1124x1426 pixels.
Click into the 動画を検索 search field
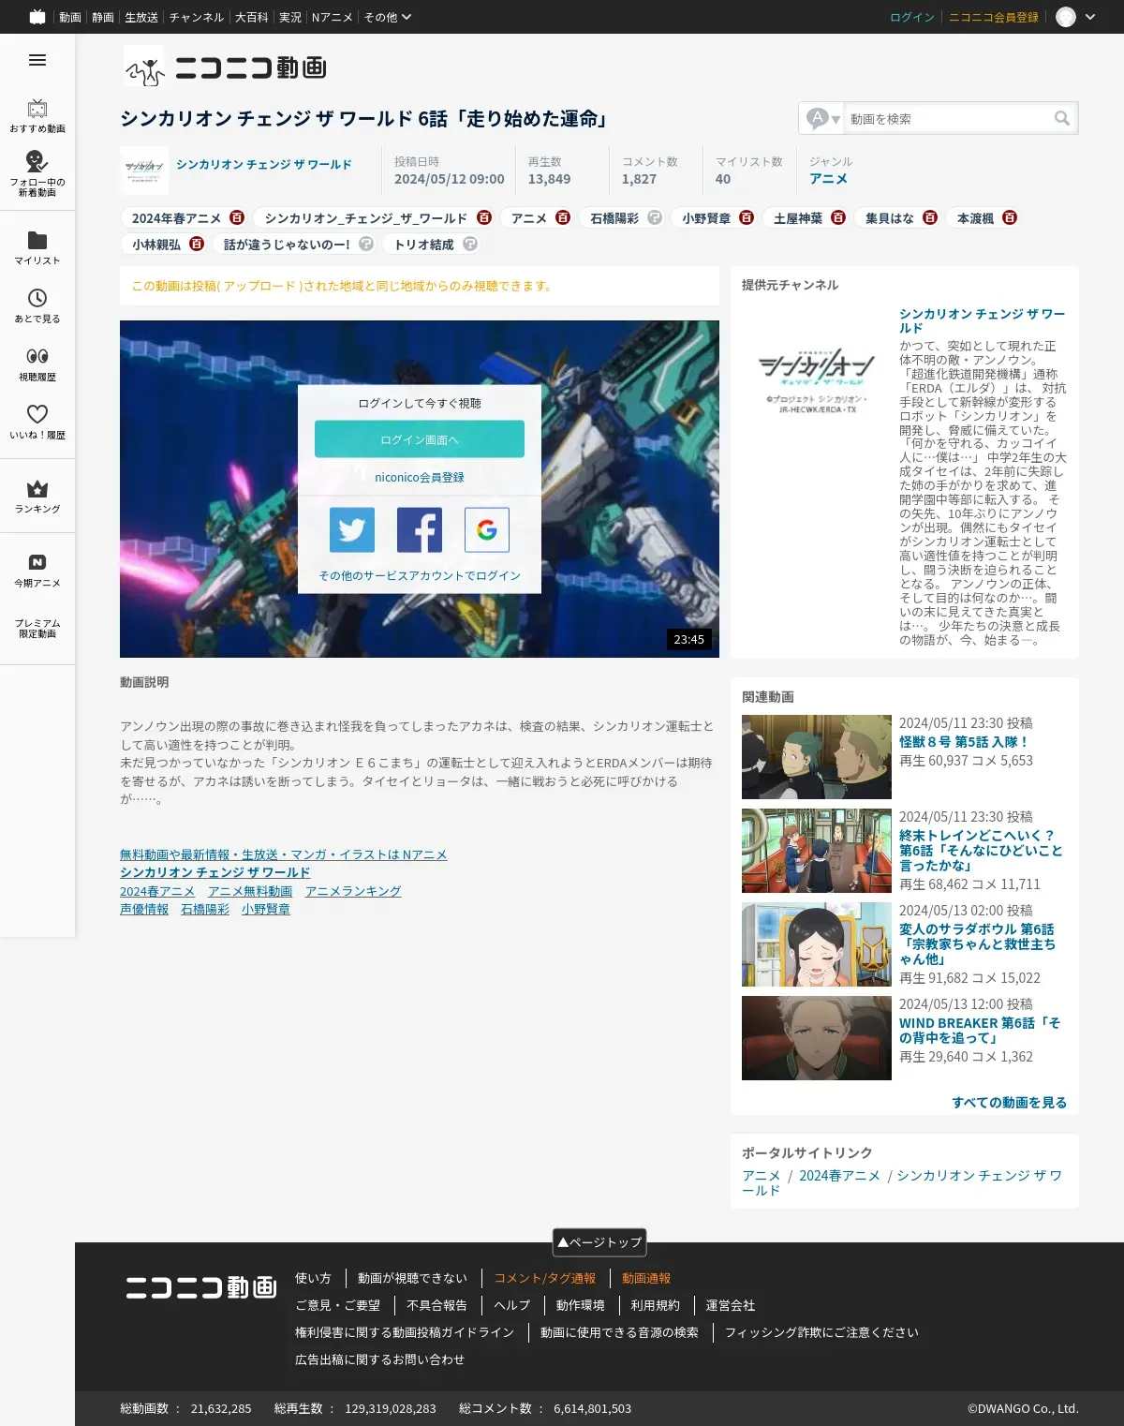[x=948, y=118]
